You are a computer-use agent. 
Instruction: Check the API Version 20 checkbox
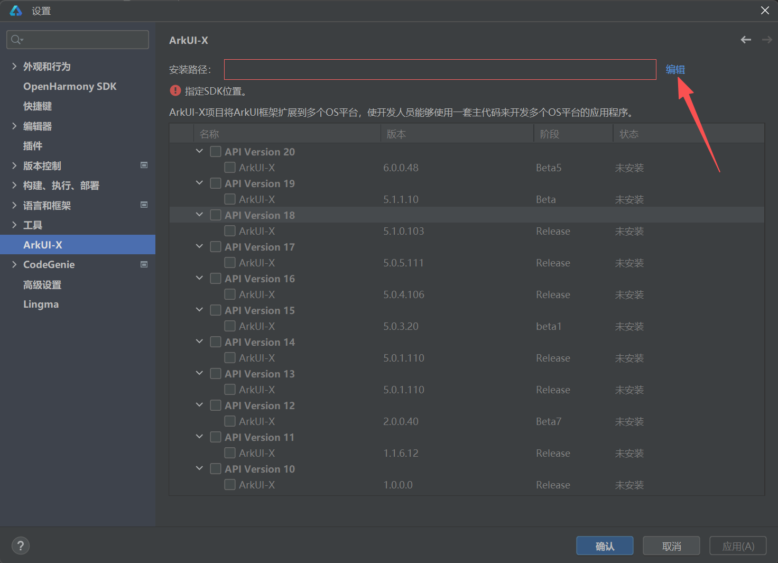click(216, 152)
